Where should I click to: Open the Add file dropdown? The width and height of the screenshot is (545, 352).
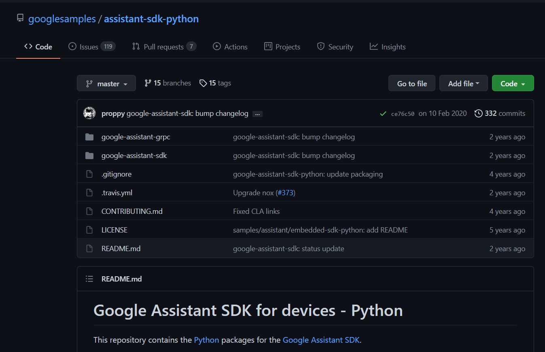pyautogui.click(x=463, y=83)
